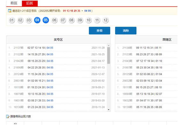
Task: Select row 18139期 in 跟随区
Action: pos(147,107)
